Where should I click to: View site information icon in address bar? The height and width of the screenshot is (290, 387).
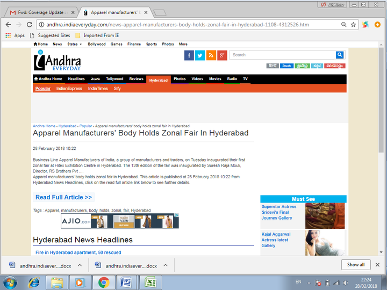pyautogui.click(x=41, y=24)
